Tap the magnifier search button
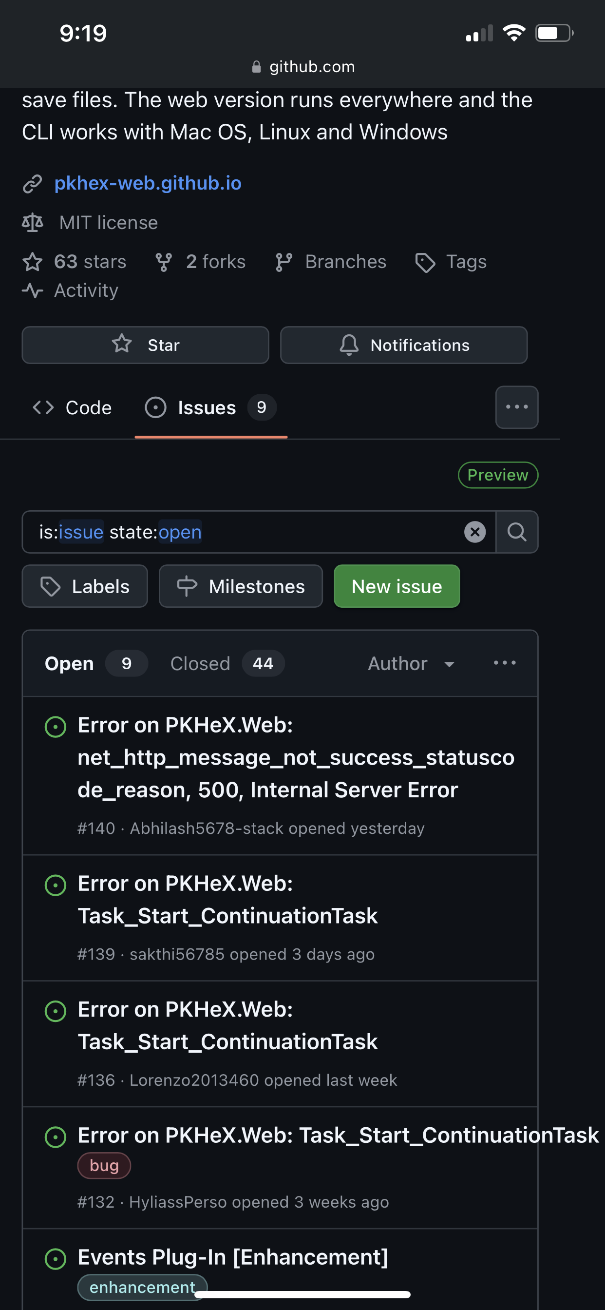 [x=516, y=532]
